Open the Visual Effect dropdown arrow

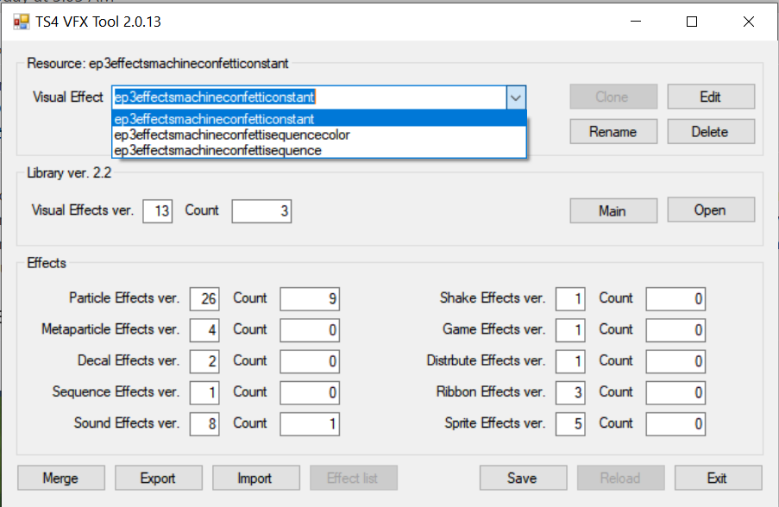pyautogui.click(x=516, y=97)
